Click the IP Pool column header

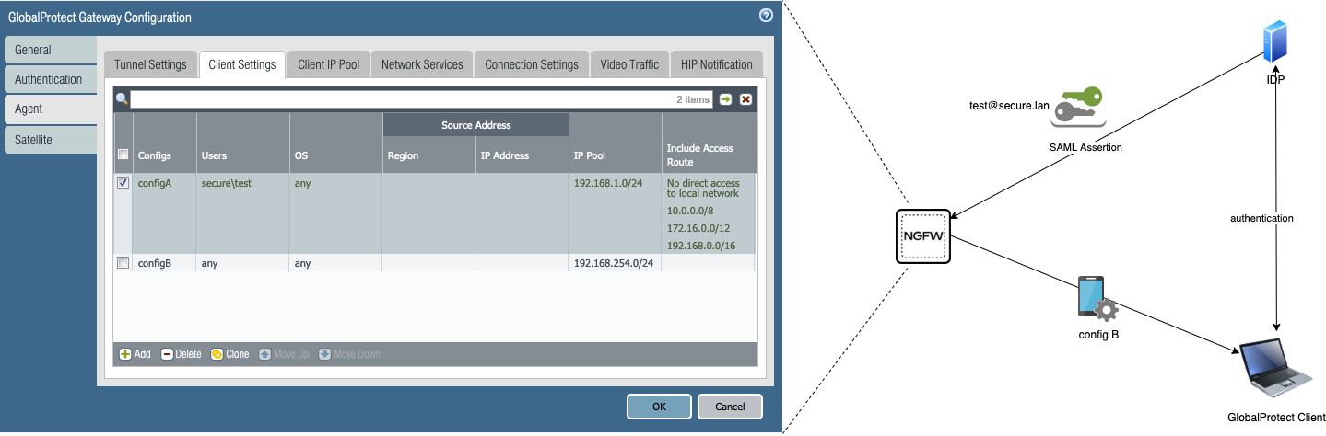(x=616, y=143)
